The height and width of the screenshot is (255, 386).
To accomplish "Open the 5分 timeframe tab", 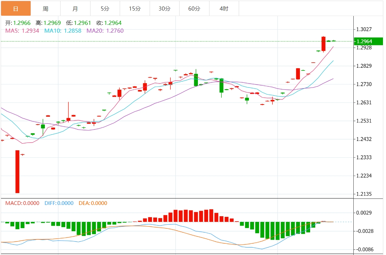I will [x=105, y=9].
